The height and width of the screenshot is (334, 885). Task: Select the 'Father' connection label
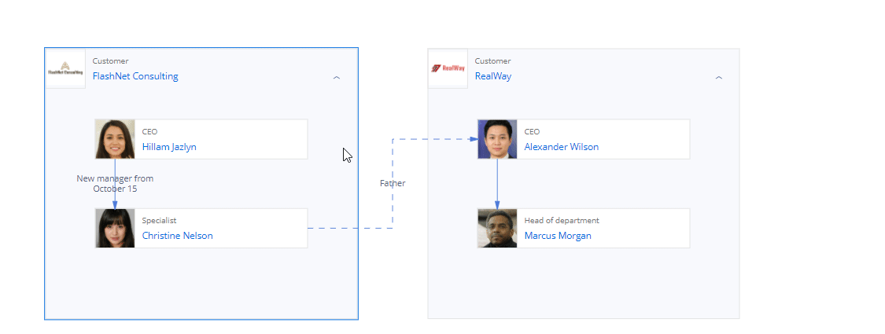point(393,183)
